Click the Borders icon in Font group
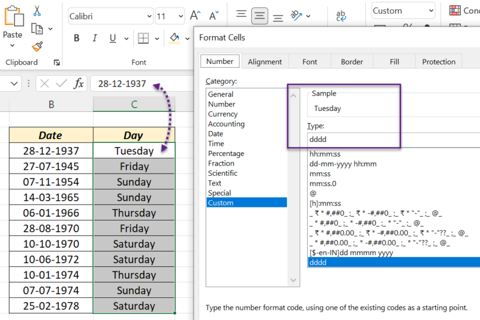The width and height of the screenshot is (480, 320). point(143,38)
